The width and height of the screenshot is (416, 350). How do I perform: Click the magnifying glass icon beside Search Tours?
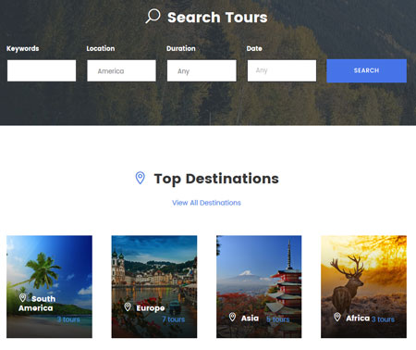pyautogui.click(x=153, y=16)
